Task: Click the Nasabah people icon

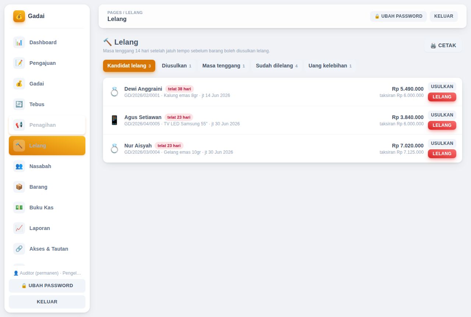Action: 19,166
